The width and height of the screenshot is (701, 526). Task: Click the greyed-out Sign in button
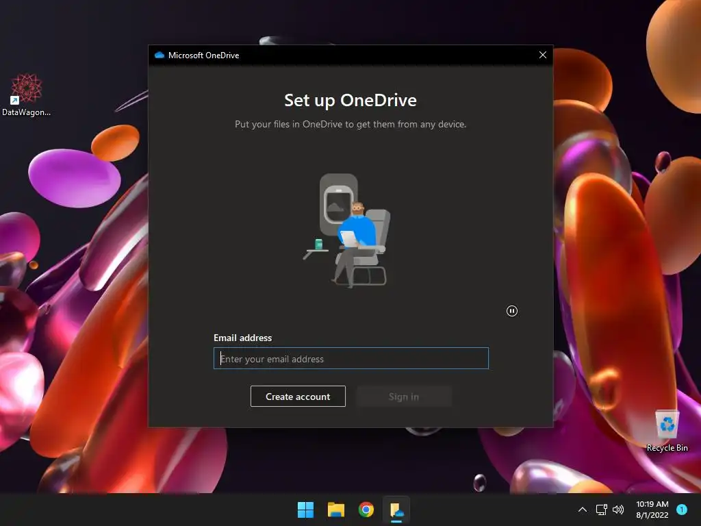click(x=404, y=397)
